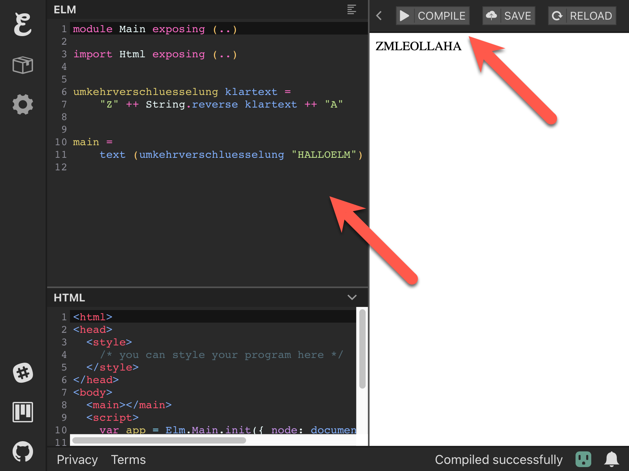Click the HTML editor vertical scrollbar

(x=362, y=349)
